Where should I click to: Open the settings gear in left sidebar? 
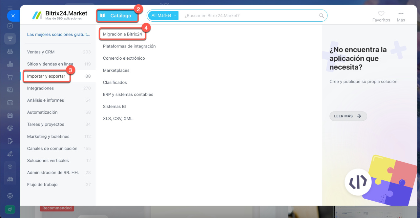(x=10, y=196)
